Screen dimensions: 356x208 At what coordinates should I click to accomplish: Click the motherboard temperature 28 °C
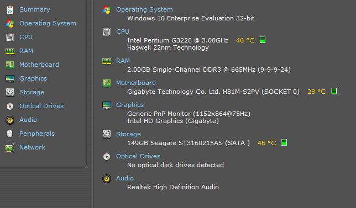317,92
